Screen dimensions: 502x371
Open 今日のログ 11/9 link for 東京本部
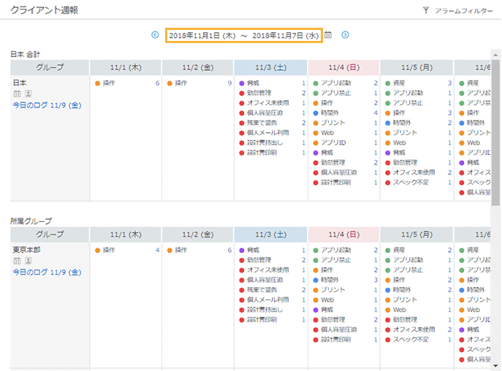[x=47, y=272]
